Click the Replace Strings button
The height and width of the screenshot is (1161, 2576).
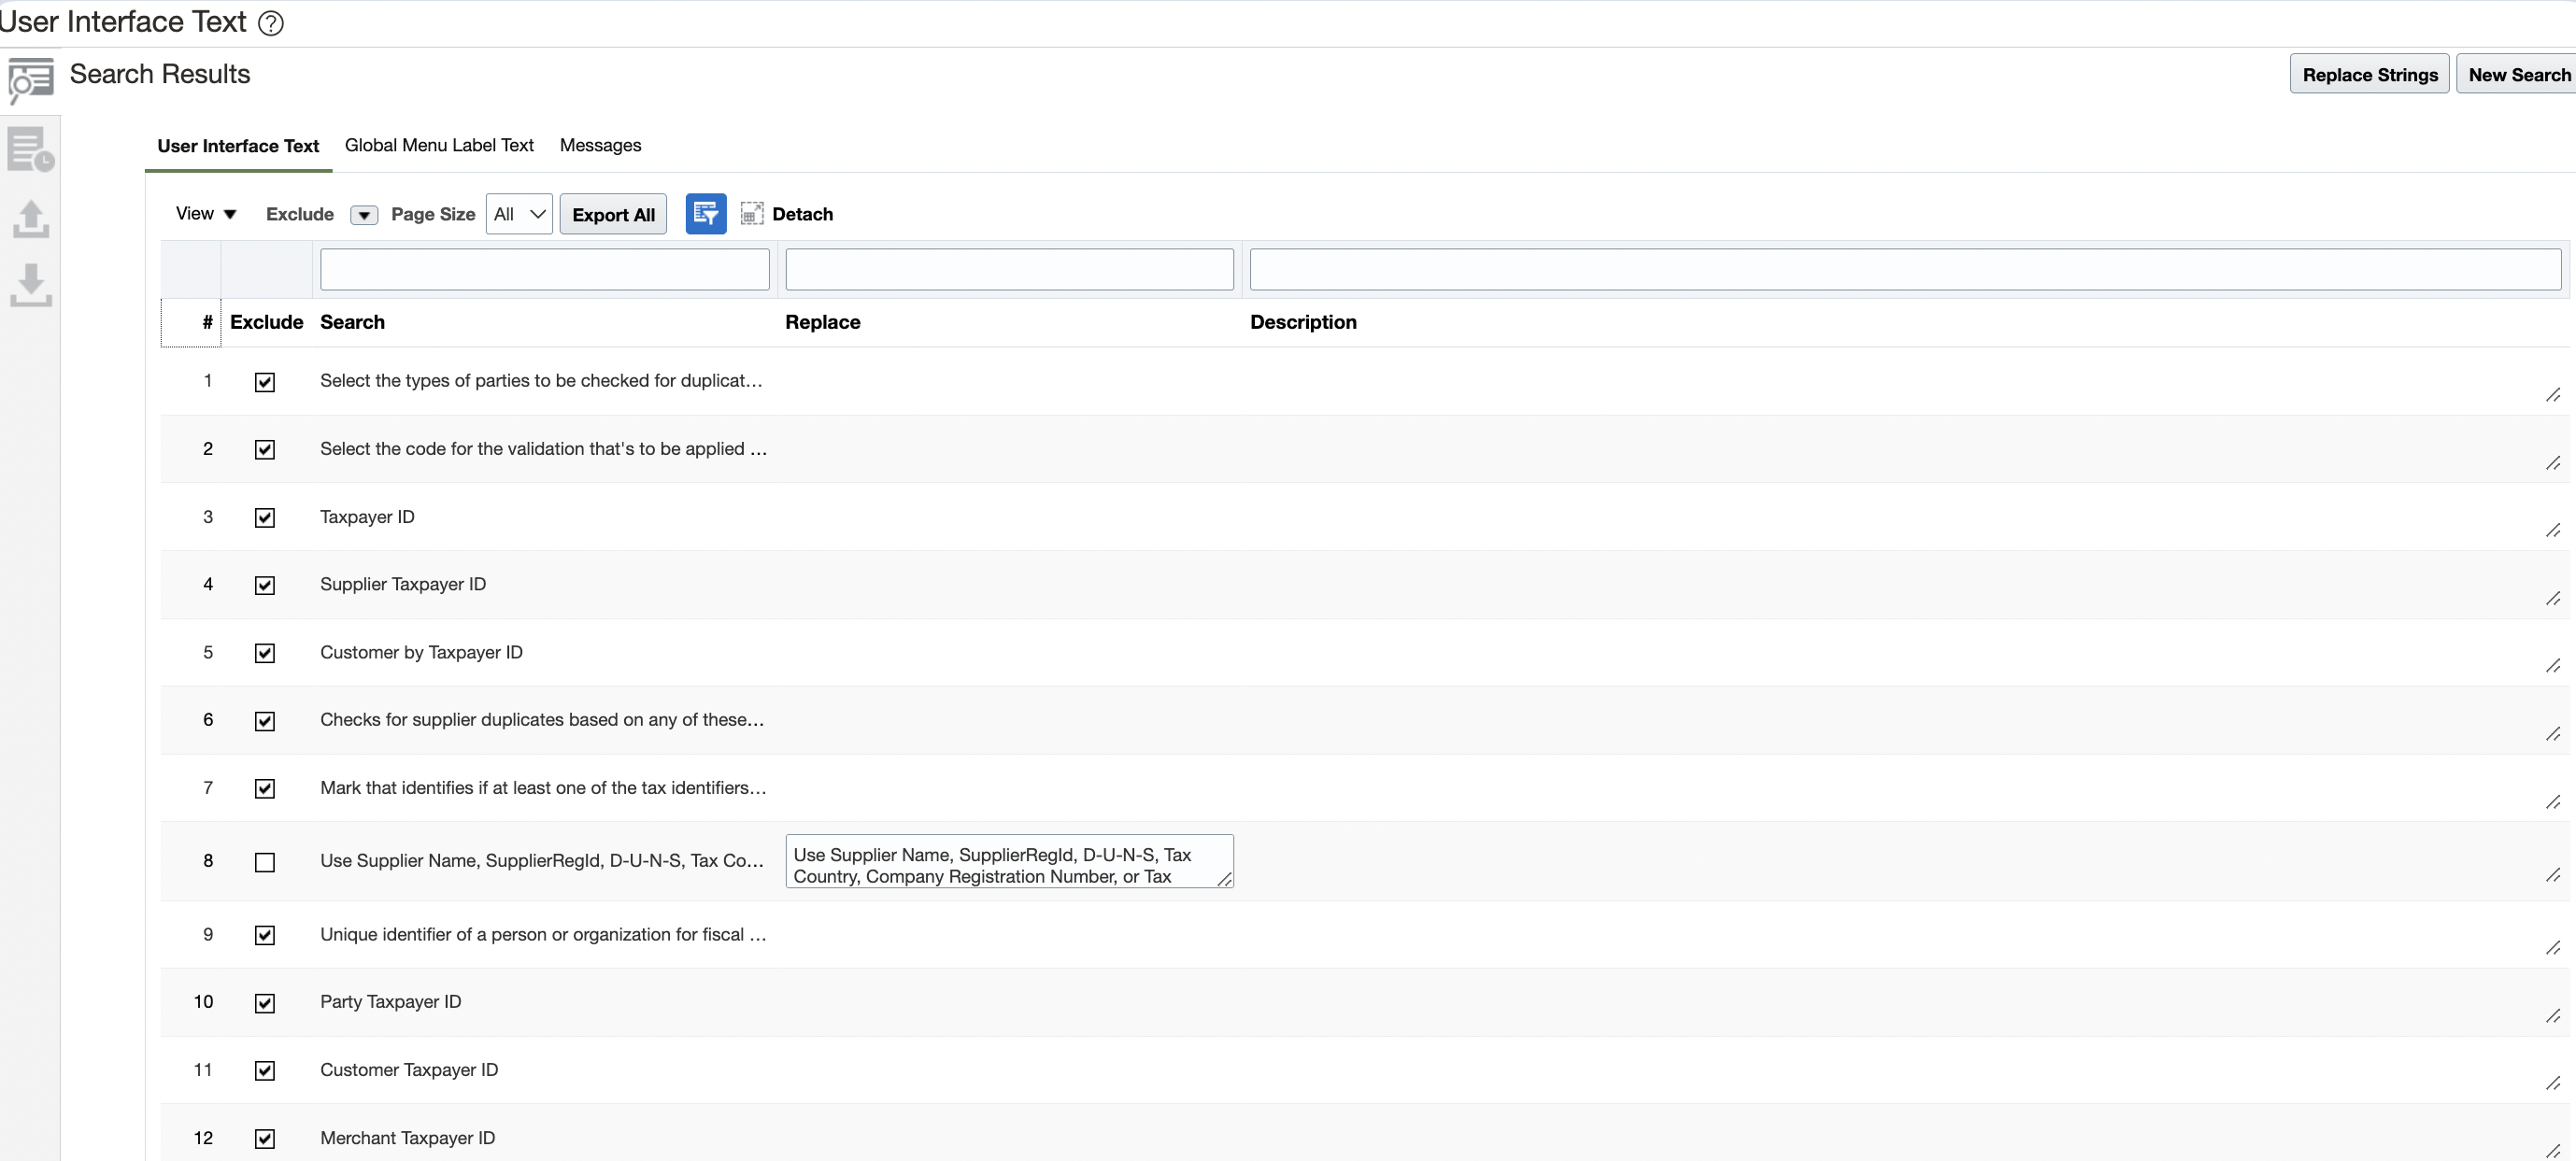pos(2369,73)
